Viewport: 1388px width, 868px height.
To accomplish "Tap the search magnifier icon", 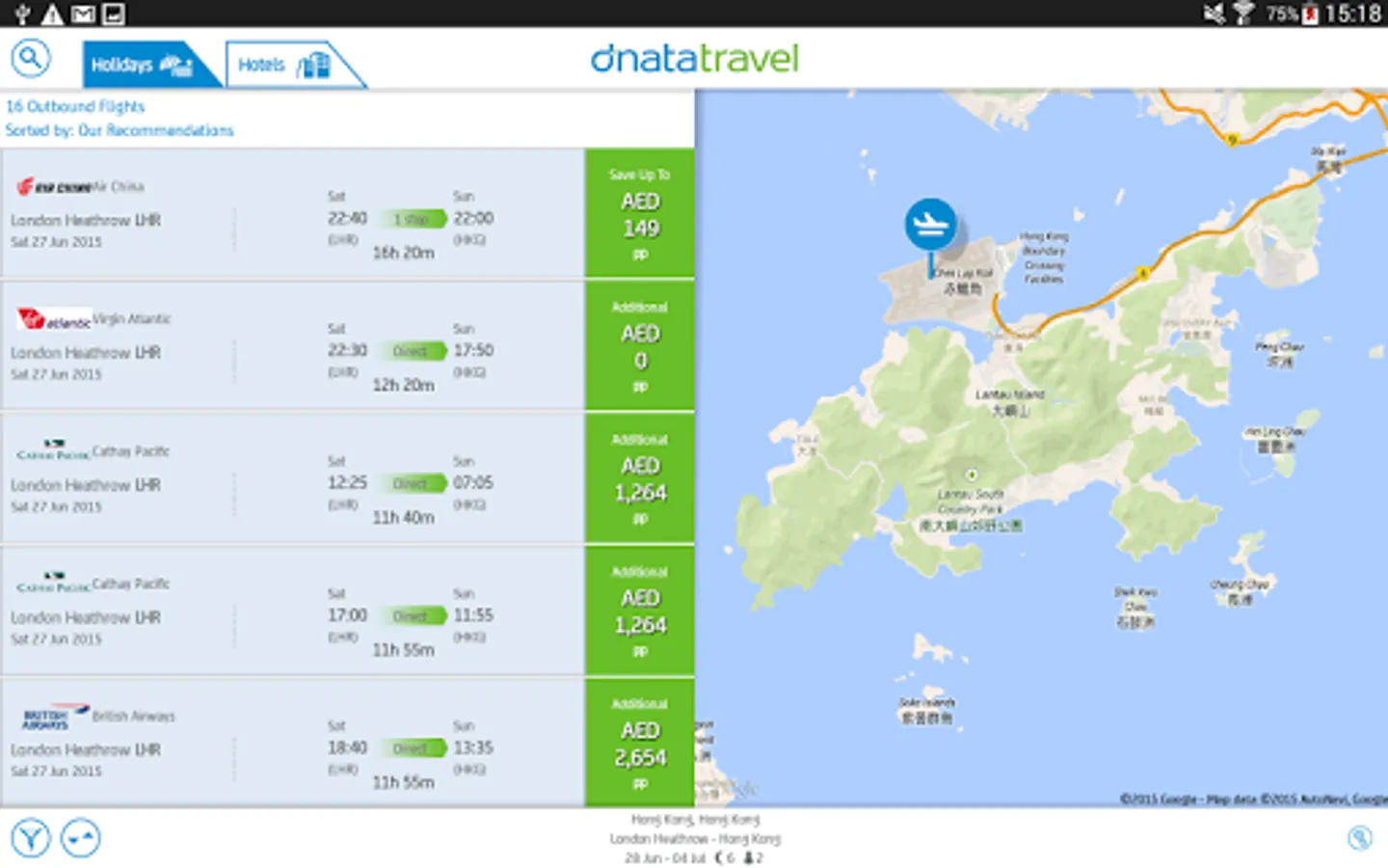I will [30, 59].
